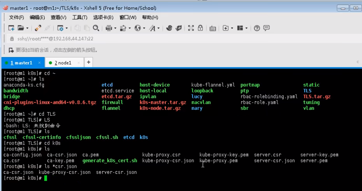Click the Font icon
The height and width of the screenshot is (191, 362).
(152, 28)
